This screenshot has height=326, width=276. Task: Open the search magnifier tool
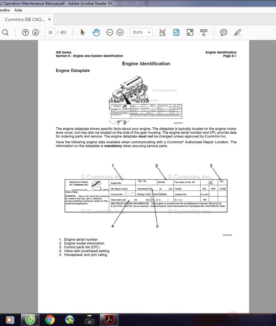pyautogui.click(x=5, y=32)
